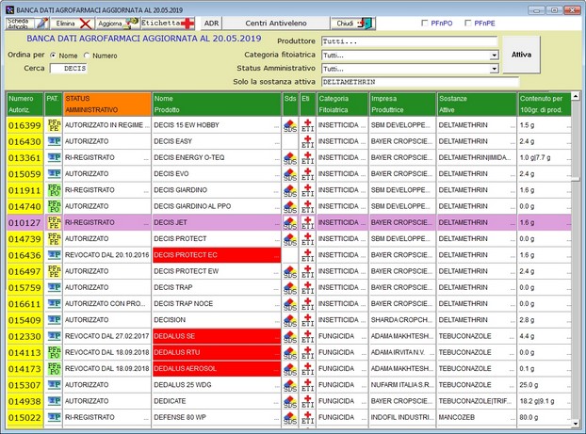Click scrollbar up arrow

tap(576, 97)
